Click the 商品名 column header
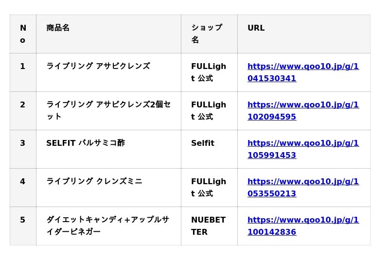389x260 pixels. tap(58, 28)
